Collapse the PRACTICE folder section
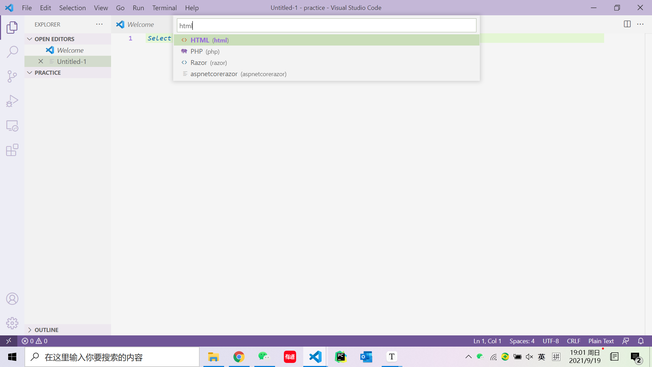This screenshot has height=367, width=652. click(x=48, y=73)
